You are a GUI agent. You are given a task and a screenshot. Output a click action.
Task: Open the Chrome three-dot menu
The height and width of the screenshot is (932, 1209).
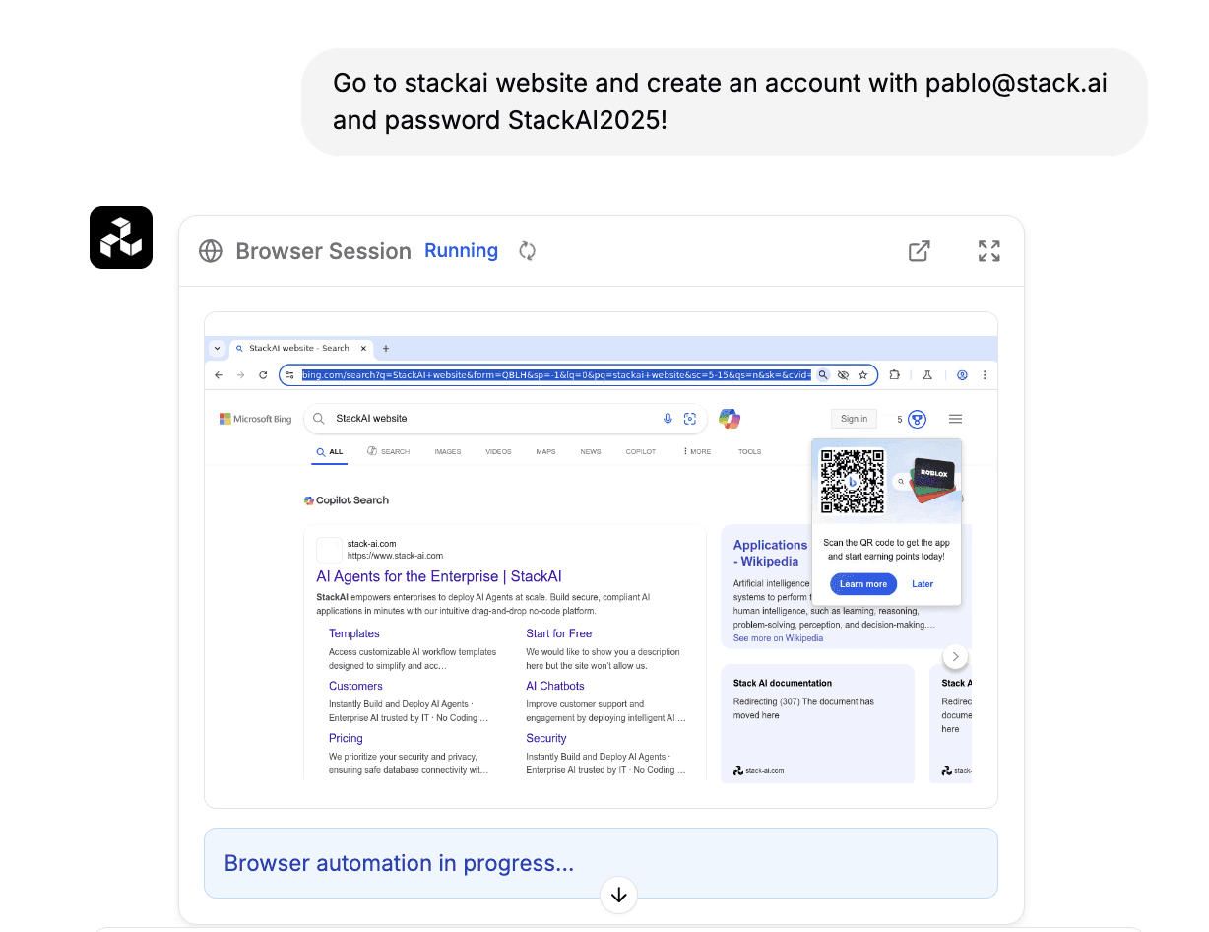coord(985,375)
